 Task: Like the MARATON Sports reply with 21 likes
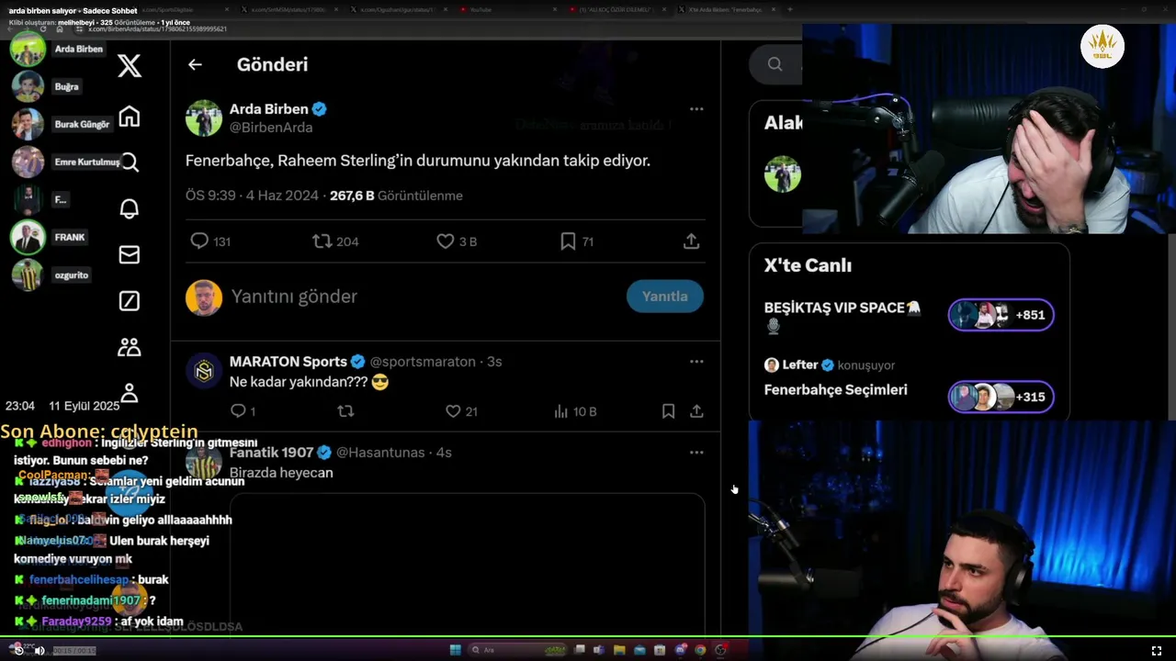pyautogui.click(x=461, y=411)
